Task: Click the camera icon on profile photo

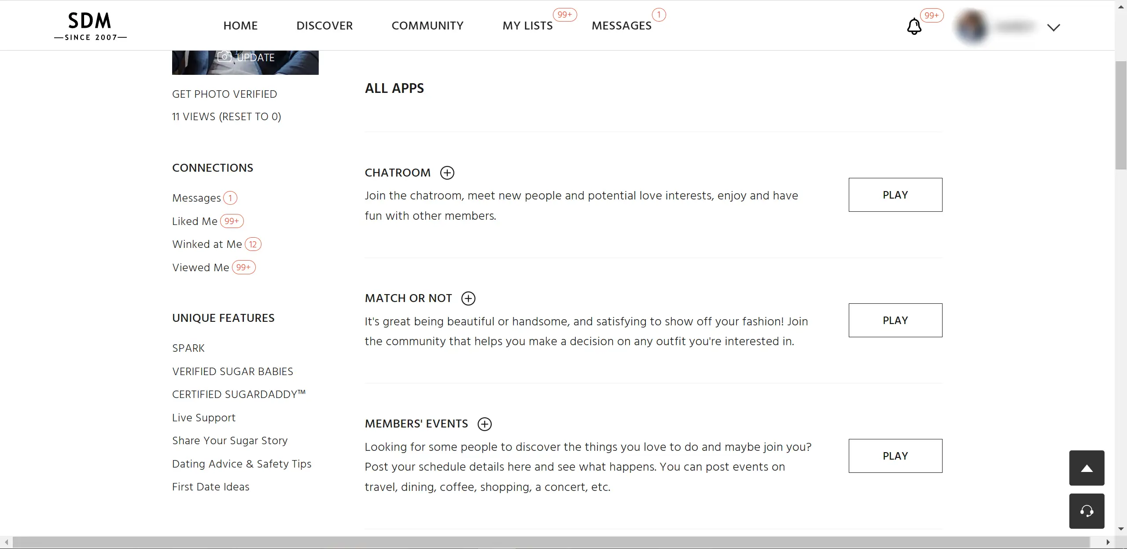Action: [x=224, y=57]
